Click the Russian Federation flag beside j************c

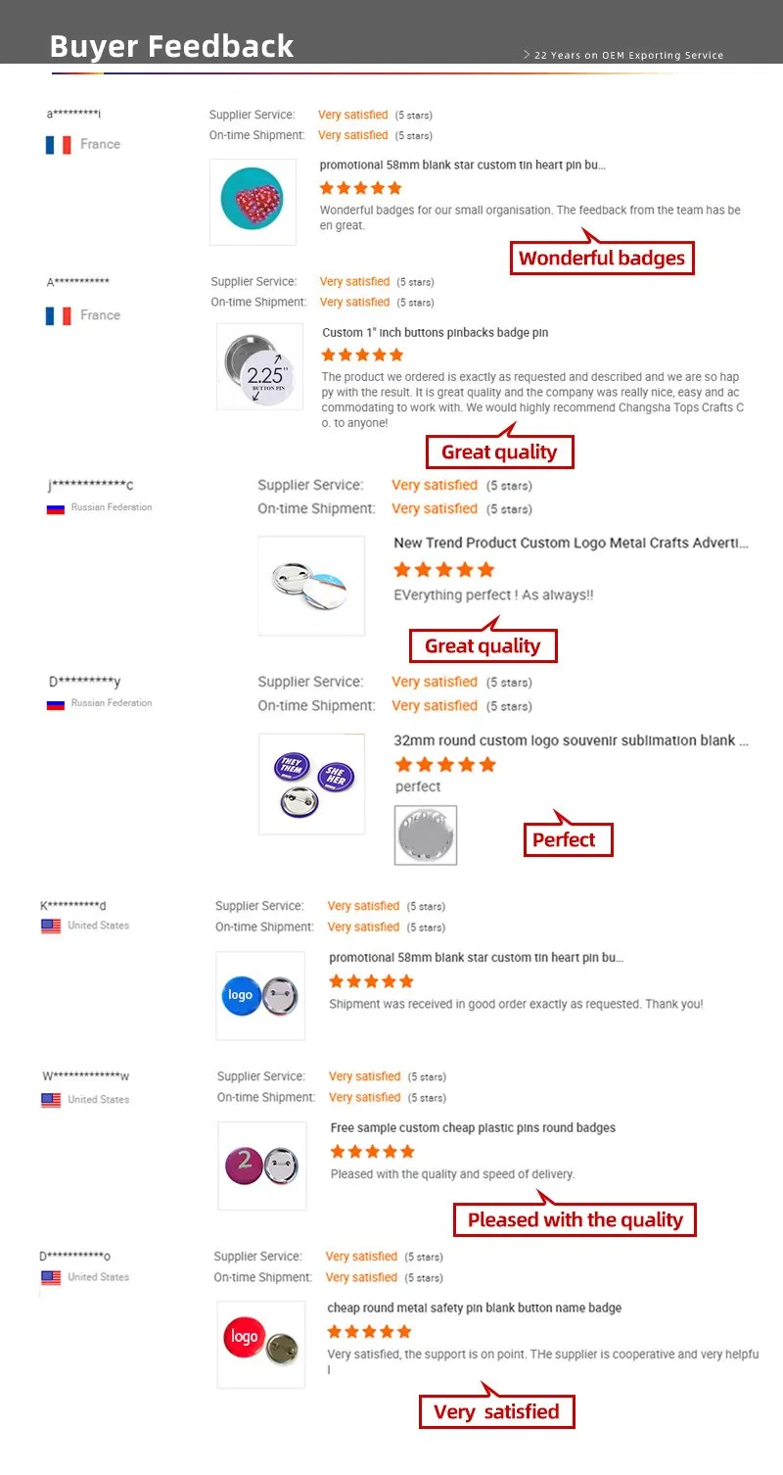56,508
